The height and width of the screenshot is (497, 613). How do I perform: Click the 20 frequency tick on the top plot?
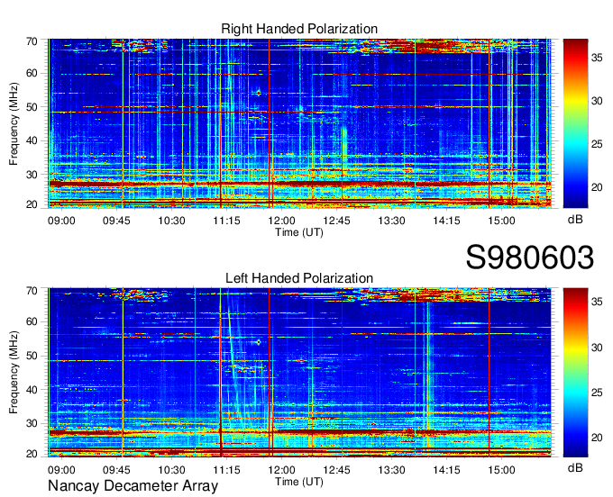(x=32, y=204)
